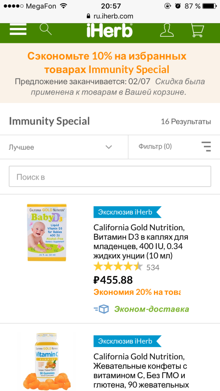Image resolution: width=220 pixels, height=391 pixels.
Task: Open the shopping cart
Action: point(198,30)
